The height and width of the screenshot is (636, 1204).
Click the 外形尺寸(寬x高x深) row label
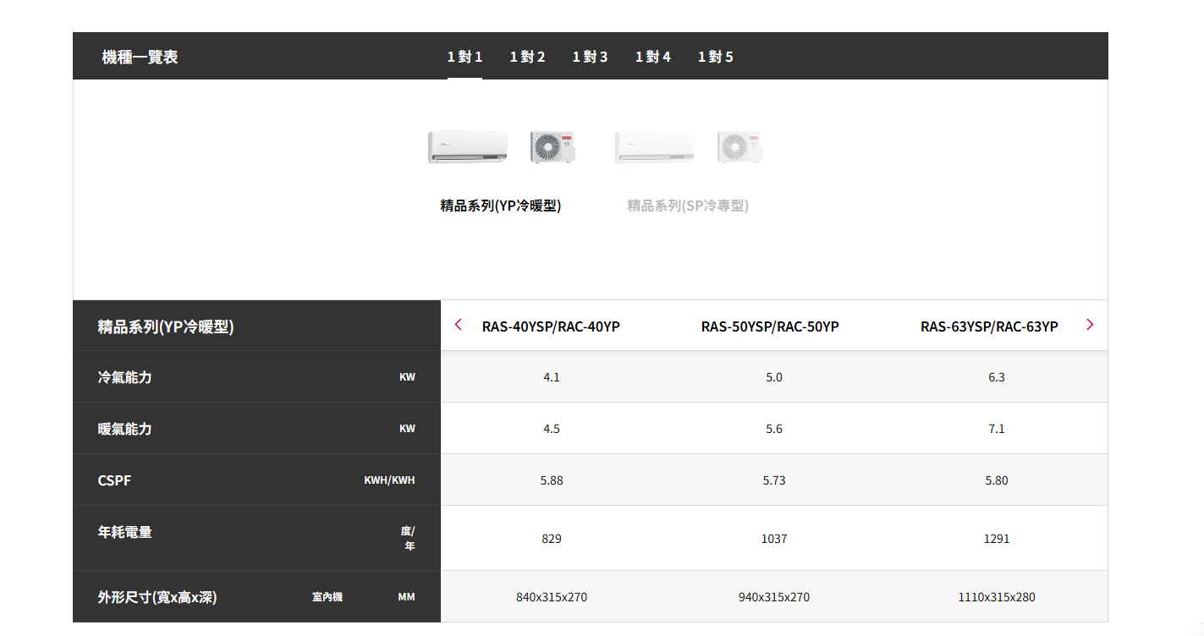[157, 597]
